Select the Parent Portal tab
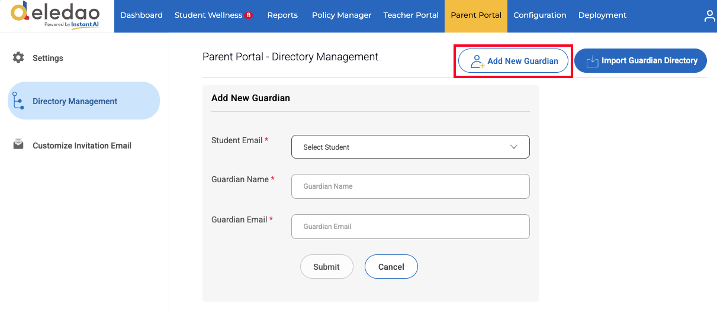 point(476,15)
